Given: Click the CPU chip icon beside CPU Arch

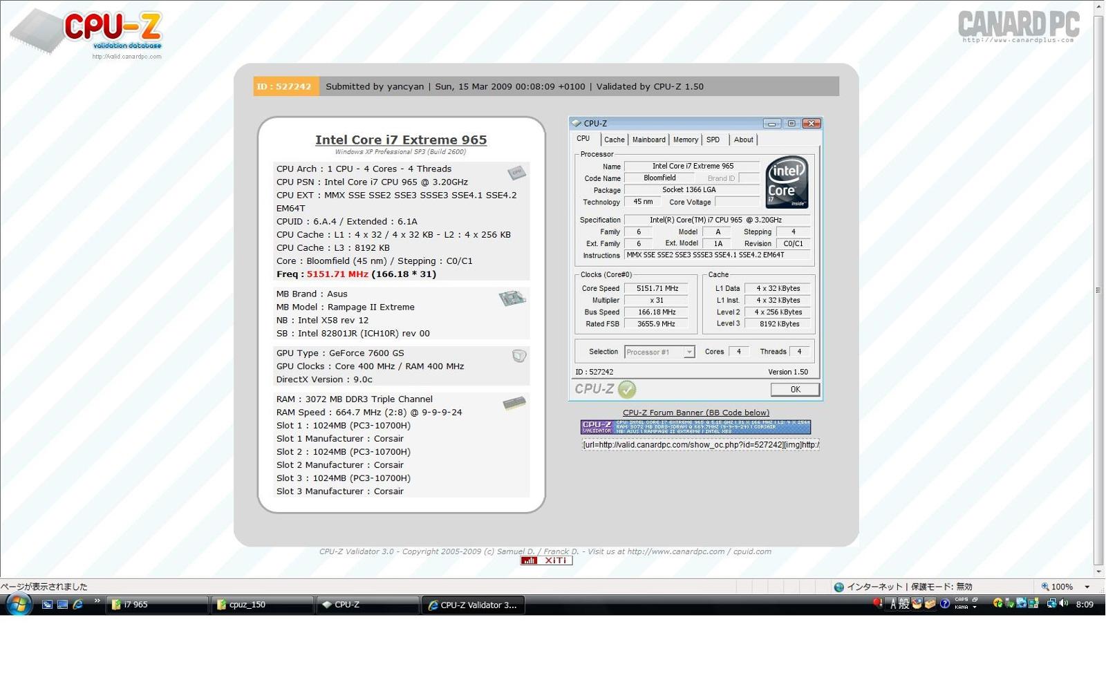Looking at the screenshot, I should point(516,173).
